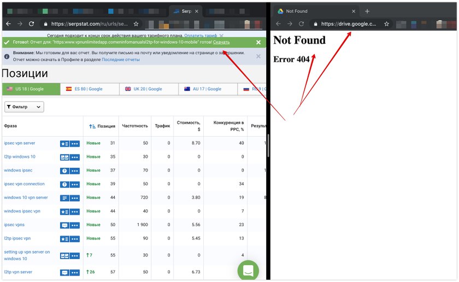459x282 pixels.
Task: Open the green support chat widget
Action: [248, 271]
